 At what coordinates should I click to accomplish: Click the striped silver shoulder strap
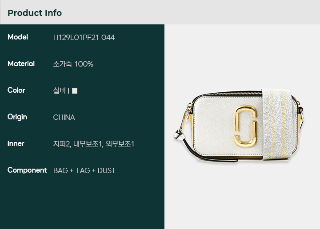(x=277, y=124)
